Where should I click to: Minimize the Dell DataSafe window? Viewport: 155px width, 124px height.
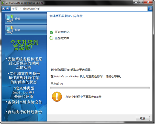(136, 2)
